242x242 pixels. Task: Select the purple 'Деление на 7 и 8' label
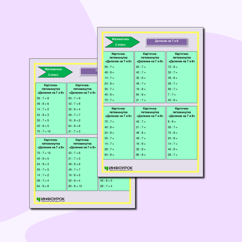point(166,42)
